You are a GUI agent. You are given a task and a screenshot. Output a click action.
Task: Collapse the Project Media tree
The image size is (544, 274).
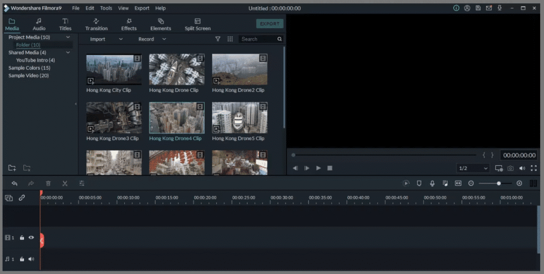(x=68, y=37)
